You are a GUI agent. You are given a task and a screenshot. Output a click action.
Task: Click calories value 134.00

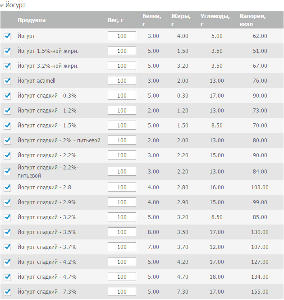tap(260, 277)
